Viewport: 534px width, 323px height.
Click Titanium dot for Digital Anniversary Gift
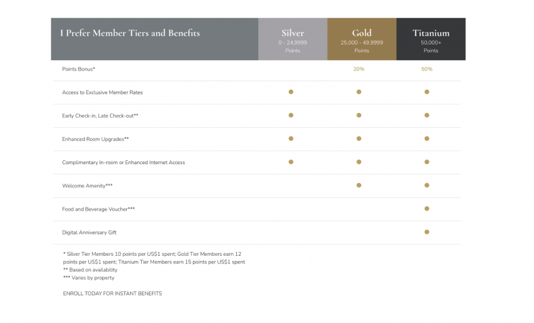click(x=427, y=232)
